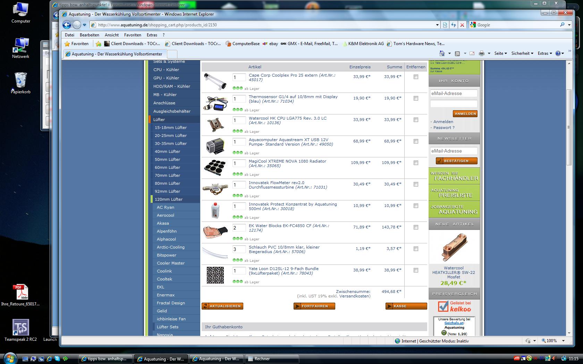Open the Computer desktop icon
This screenshot has height=364, width=583.
click(20, 12)
